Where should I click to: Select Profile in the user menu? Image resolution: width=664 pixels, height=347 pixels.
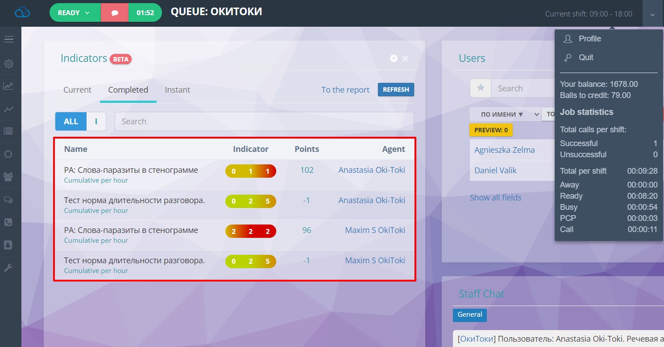coord(589,39)
